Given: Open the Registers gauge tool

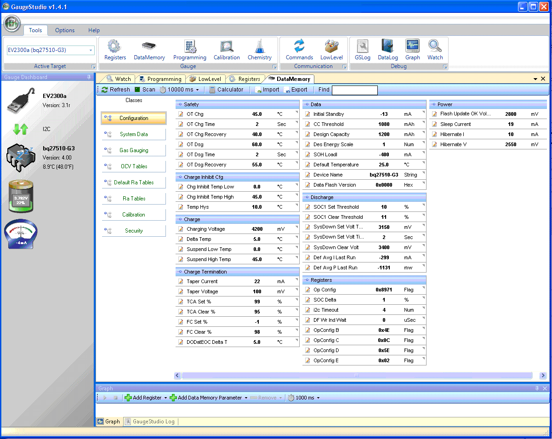Looking at the screenshot, I should [115, 50].
